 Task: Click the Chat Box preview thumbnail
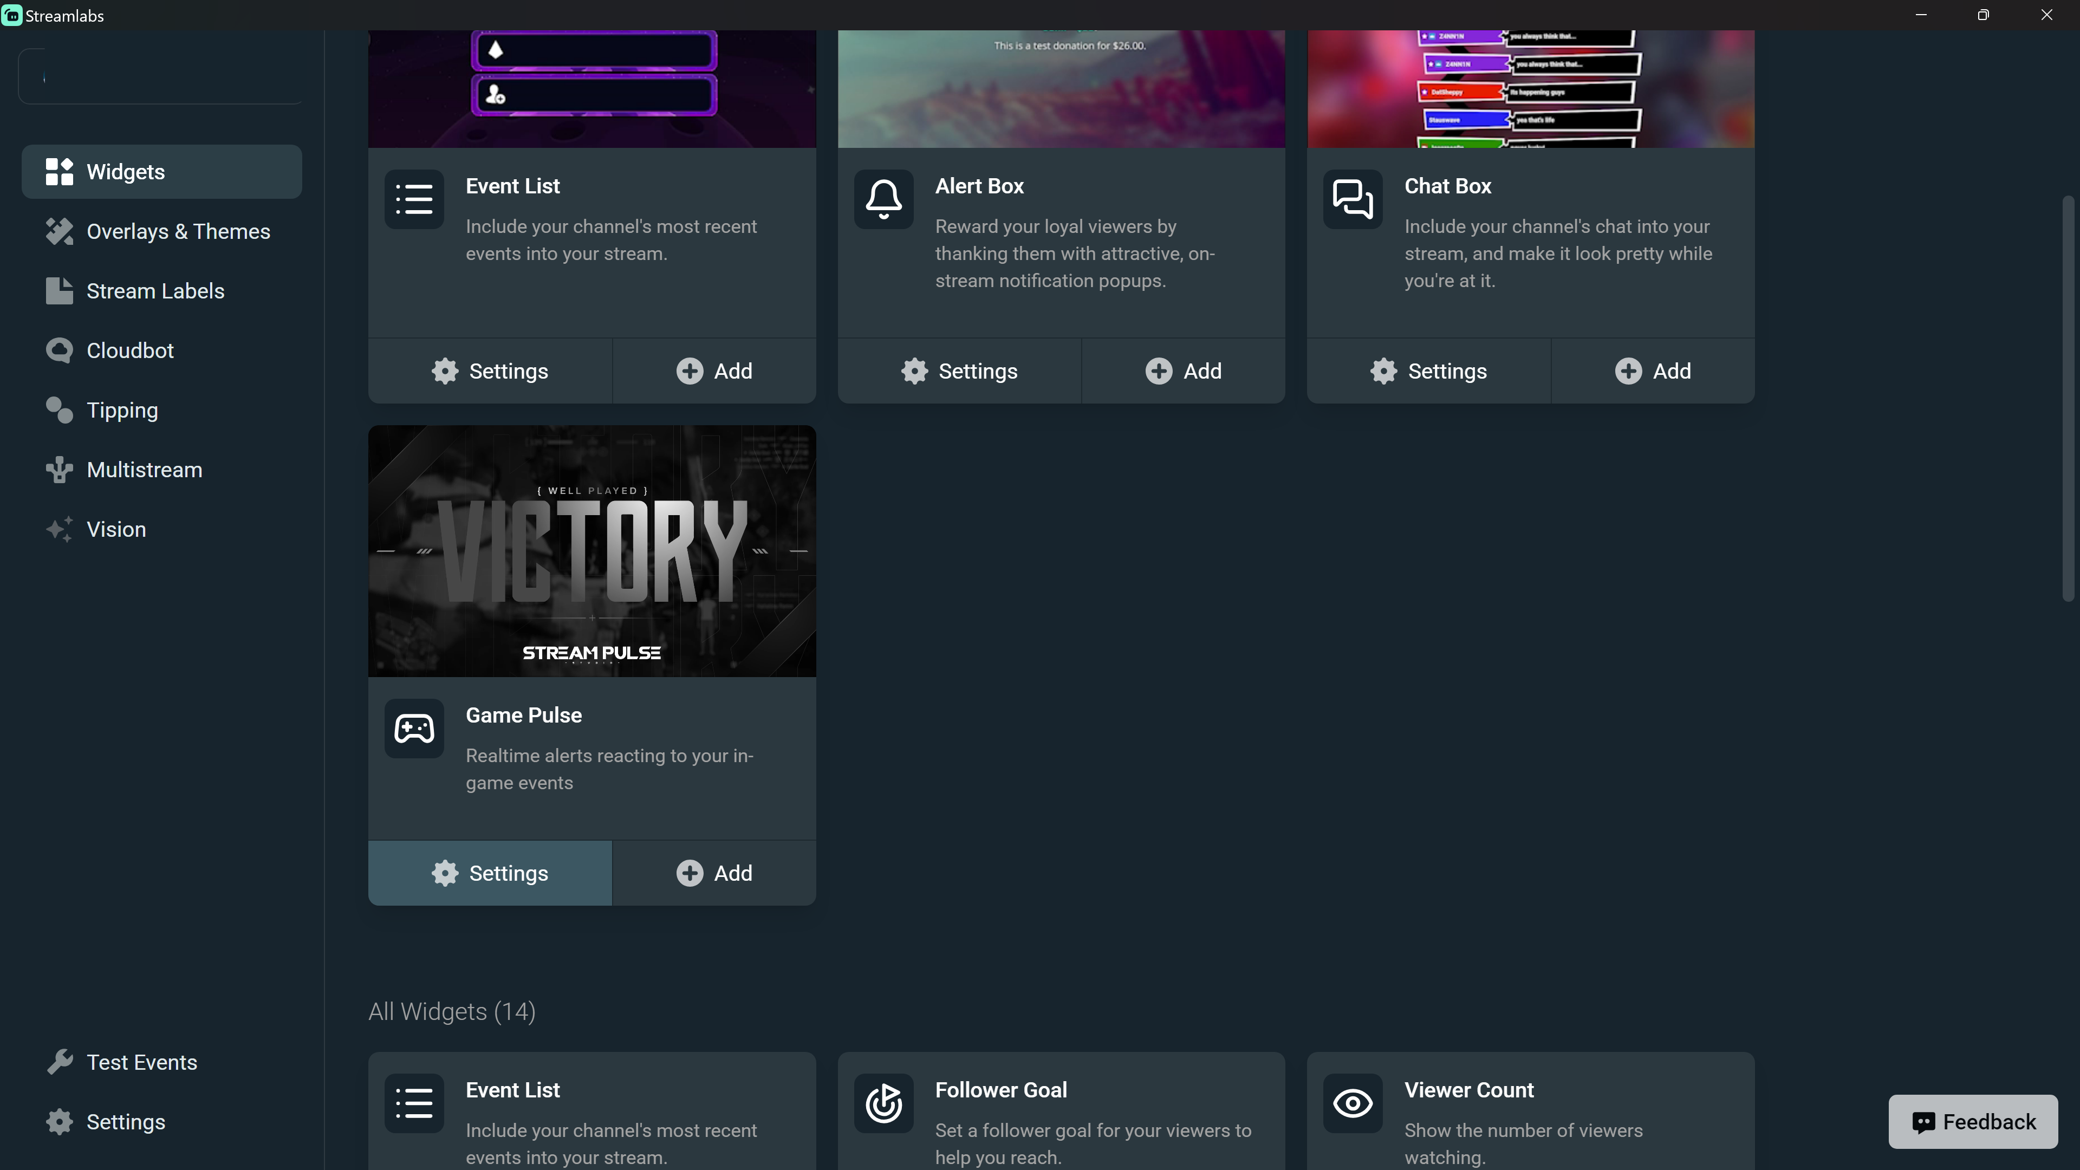click(1531, 89)
